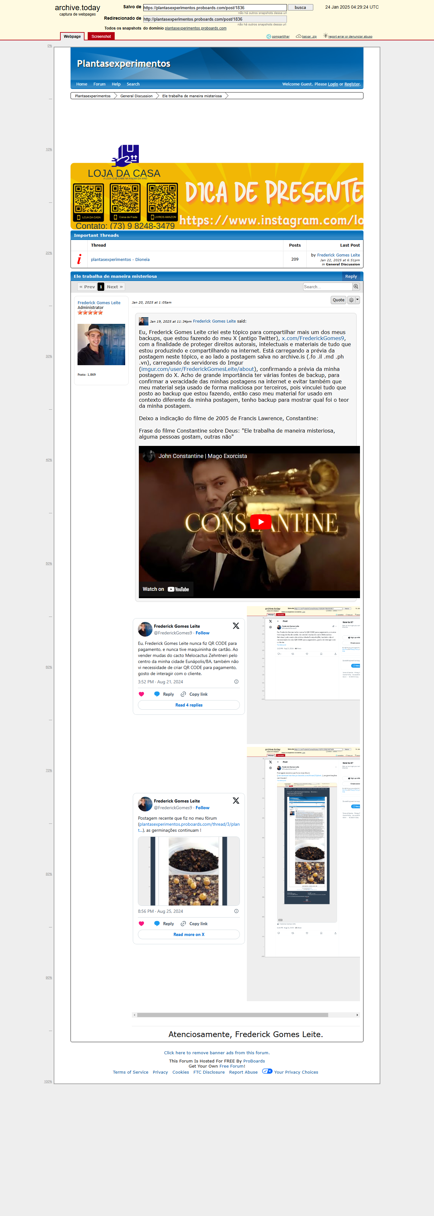434x1216 pixels.
Task: Click the Register link
Action: pyautogui.click(x=352, y=84)
